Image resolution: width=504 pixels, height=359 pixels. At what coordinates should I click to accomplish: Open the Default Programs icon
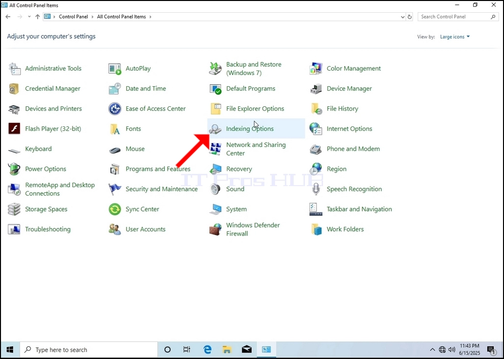coord(215,89)
